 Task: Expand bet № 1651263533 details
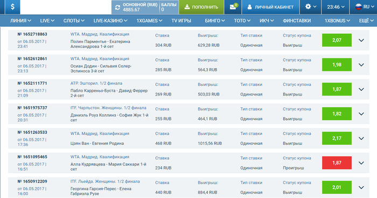pos(361,138)
